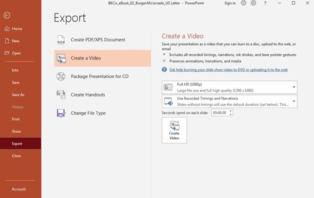
Task: Select Create Handouts option
Action: pos(102,95)
